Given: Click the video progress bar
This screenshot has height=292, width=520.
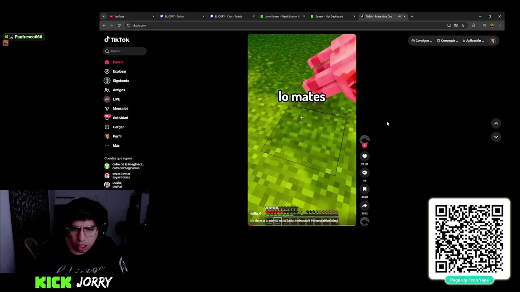Looking at the screenshot, I should click(302, 225).
